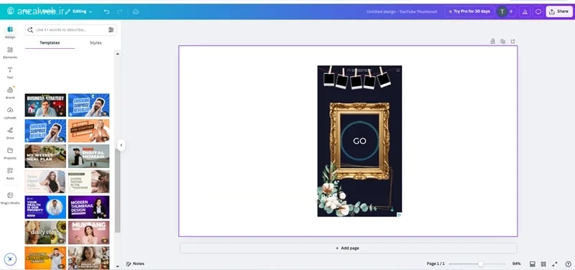Screen dimensions: 575x270
Task: Open the analytics insights chart icon
Action: click(x=525, y=11)
